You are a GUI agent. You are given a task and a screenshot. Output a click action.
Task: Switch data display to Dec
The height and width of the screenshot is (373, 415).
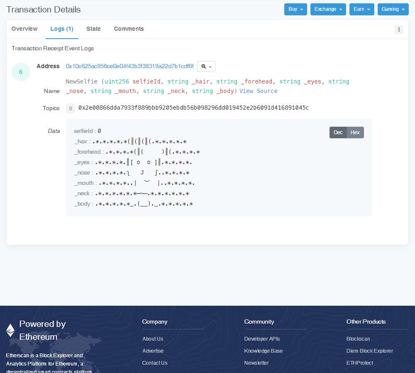click(338, 133)
